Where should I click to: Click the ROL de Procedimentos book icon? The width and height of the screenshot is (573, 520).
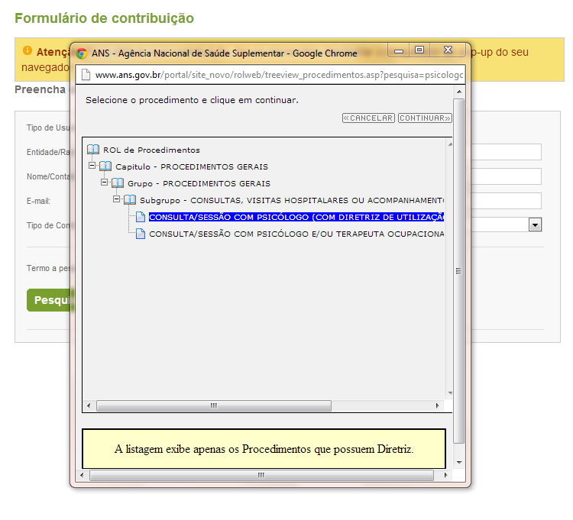point(93,150)
